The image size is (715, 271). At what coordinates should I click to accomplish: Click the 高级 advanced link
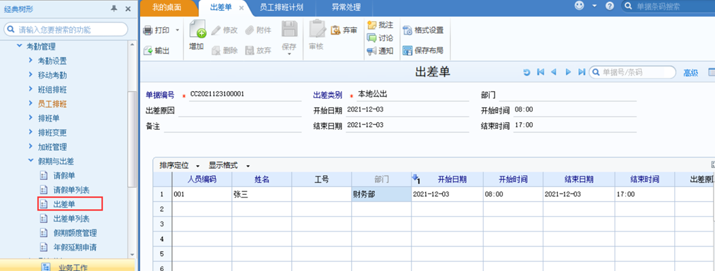pyautogui.click(x=691, y=73)
